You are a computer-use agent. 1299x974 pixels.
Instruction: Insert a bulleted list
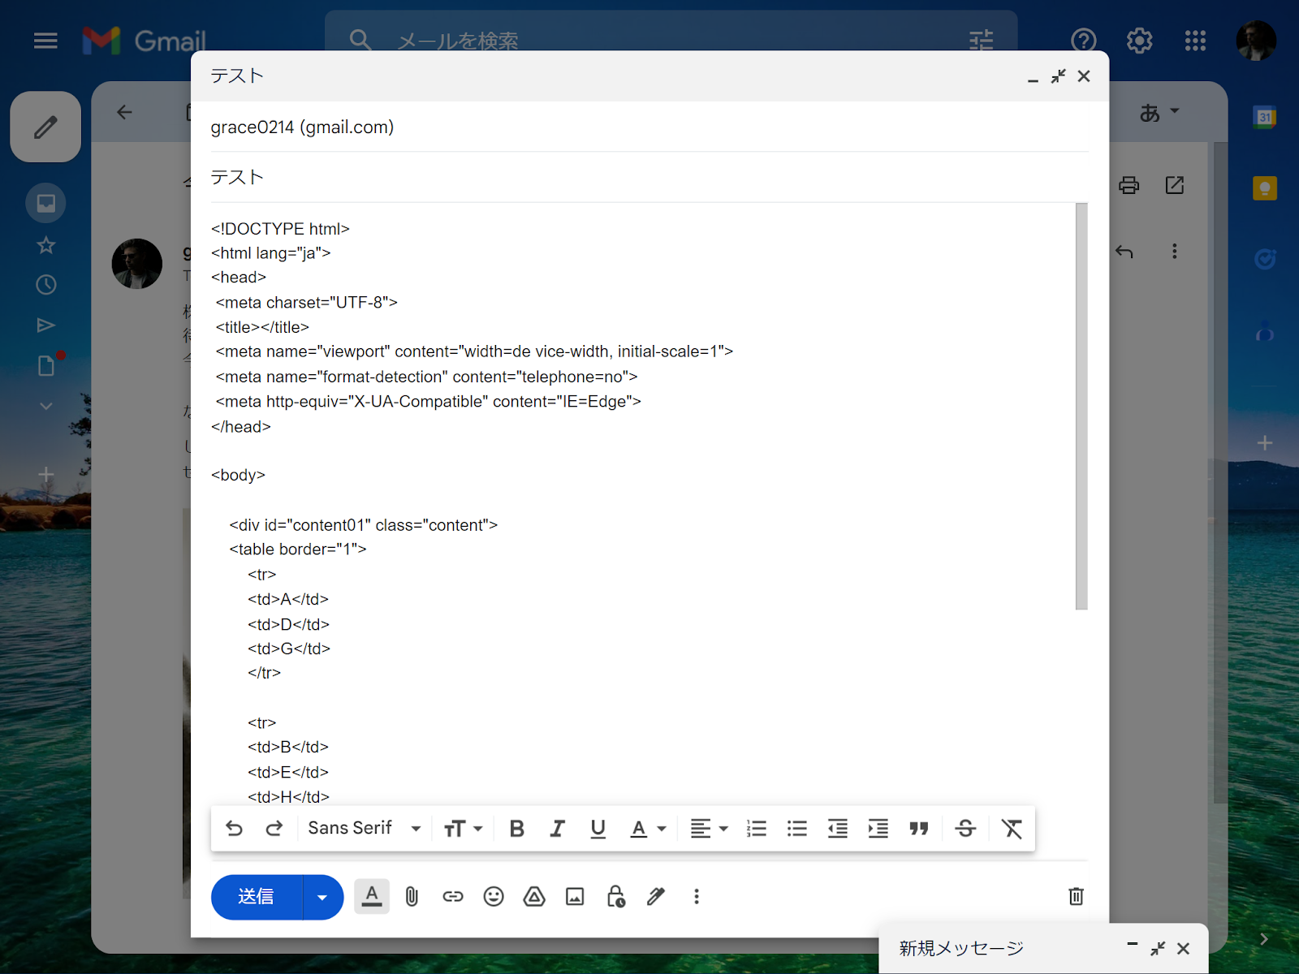[797, 829]
